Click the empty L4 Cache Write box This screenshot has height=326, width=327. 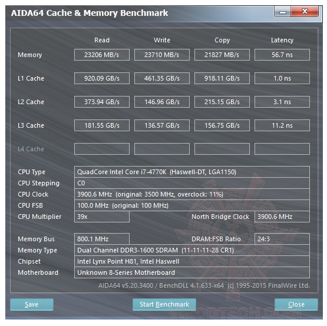[162, 149]
